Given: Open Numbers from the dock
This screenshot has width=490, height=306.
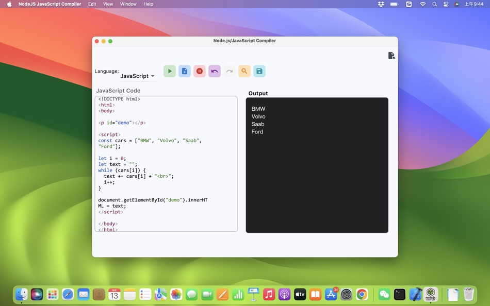Looking at the screenshot, I should coord(238,294).
